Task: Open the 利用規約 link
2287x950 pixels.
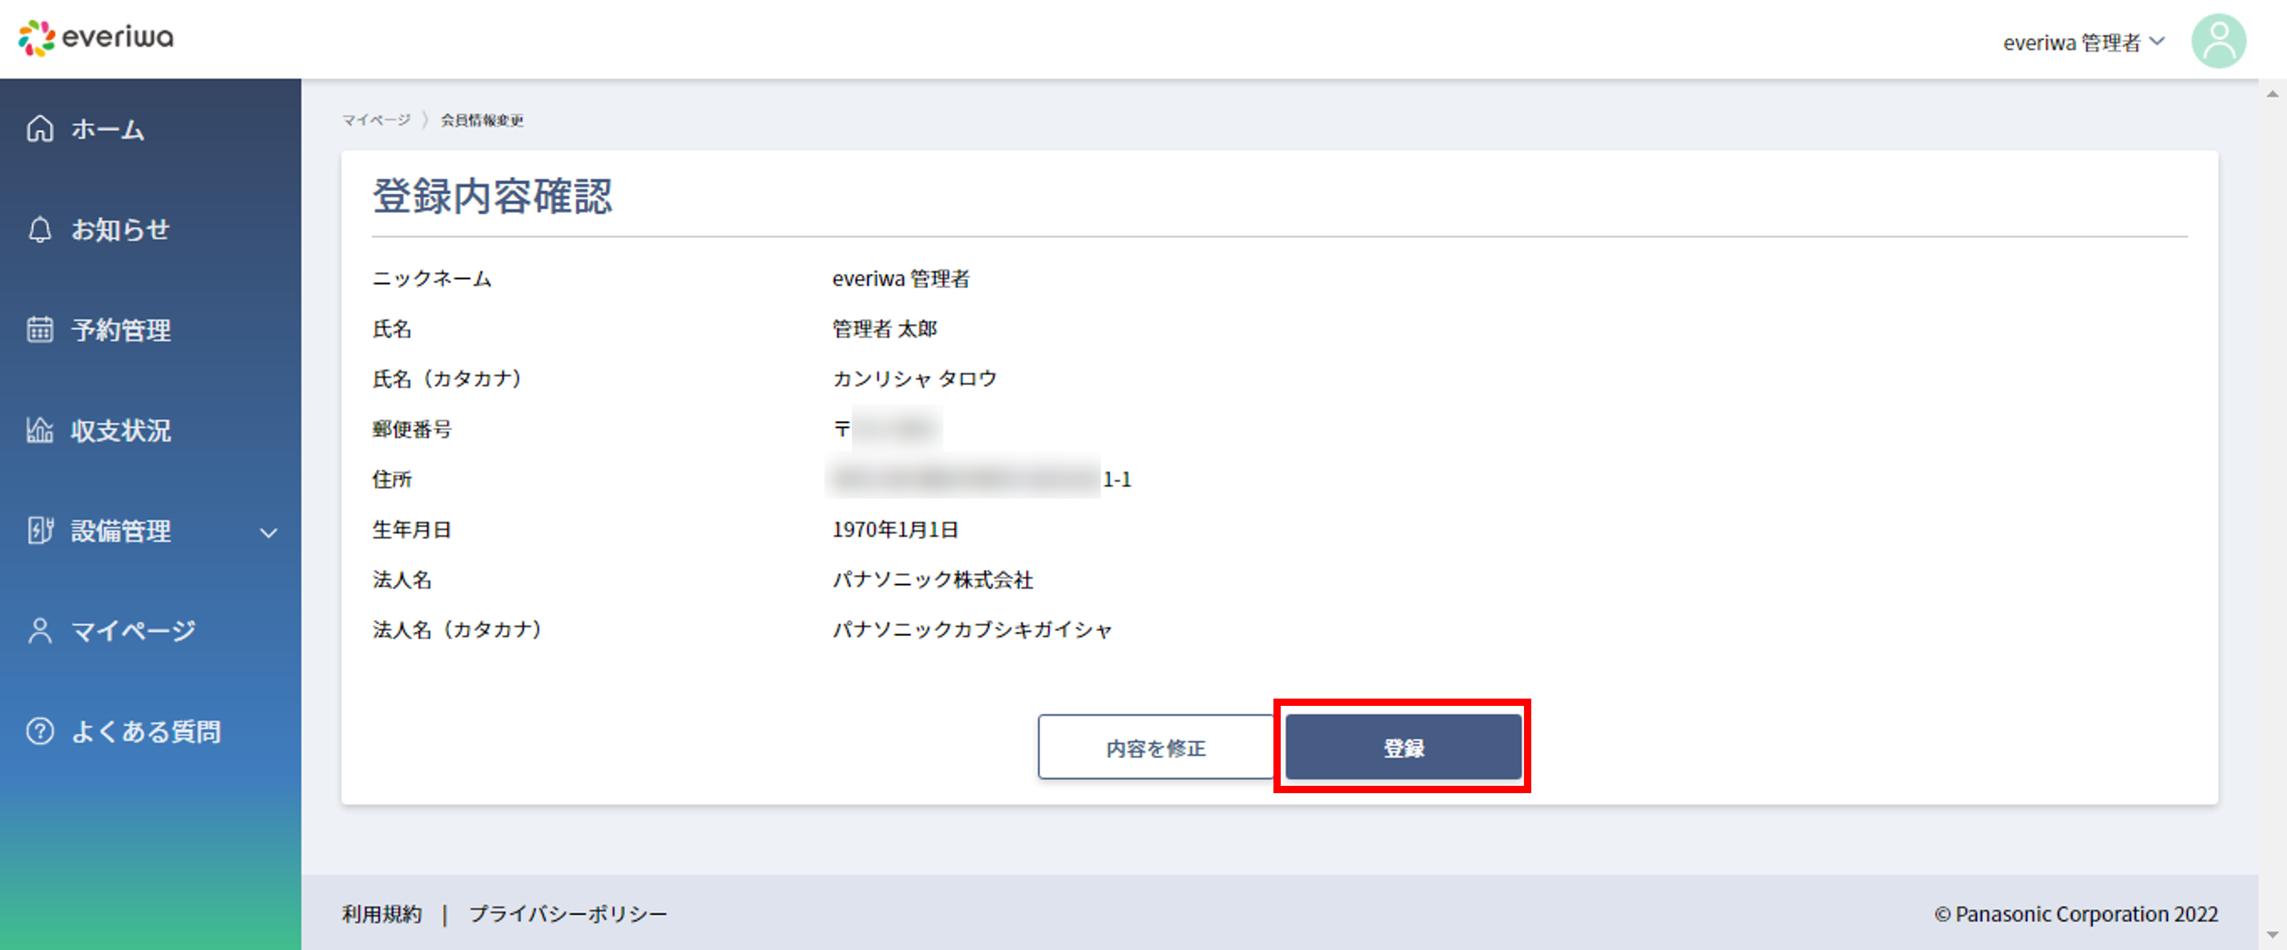Action: coord(382,913)
